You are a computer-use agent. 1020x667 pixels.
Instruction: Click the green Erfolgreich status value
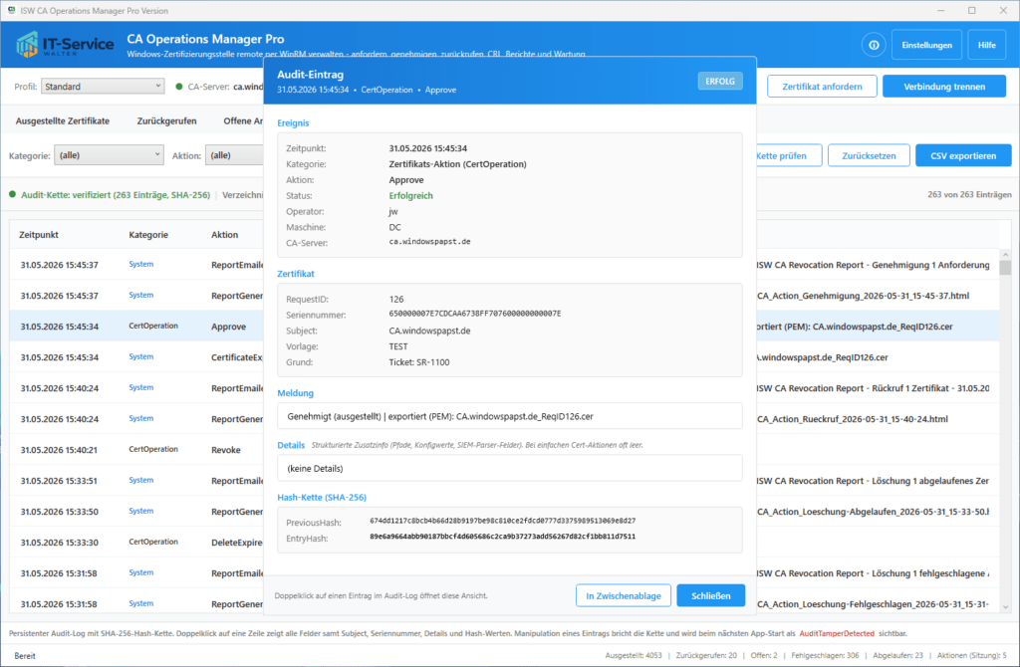pyautogui.click(x=410, y=196)
